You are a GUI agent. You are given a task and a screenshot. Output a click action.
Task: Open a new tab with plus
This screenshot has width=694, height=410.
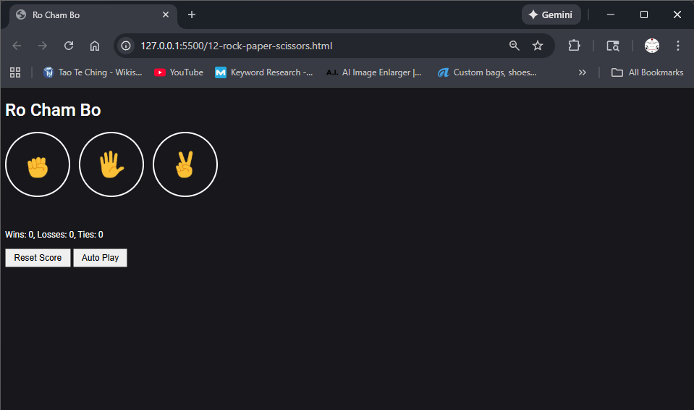192,14
